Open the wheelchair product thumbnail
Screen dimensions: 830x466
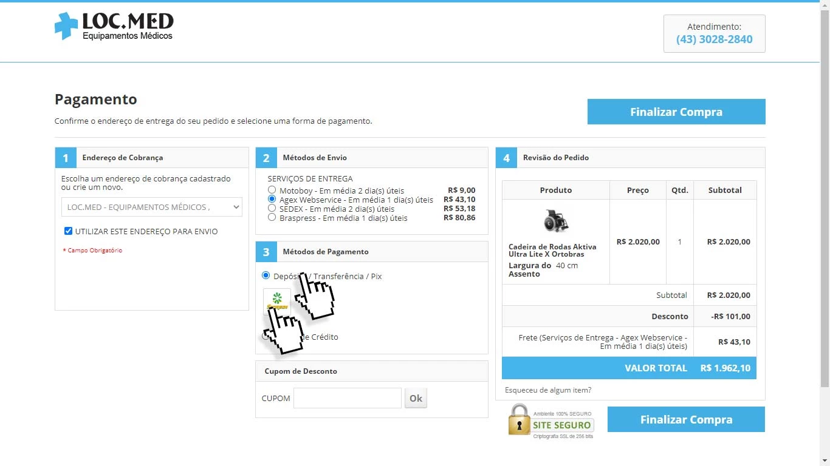click(x=555, y=221)
